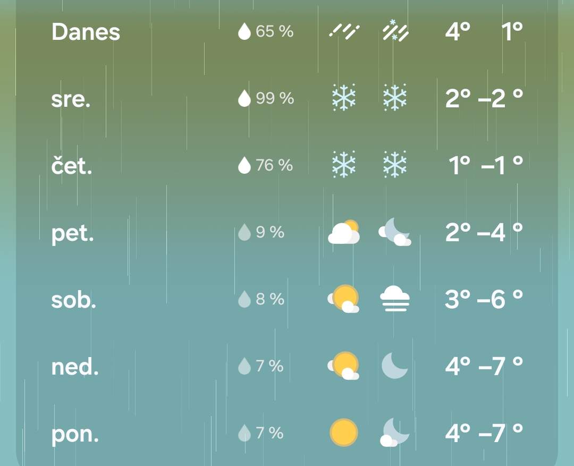Image resolution: width=574 pixels, height=466 pixels.
Task: Click the cloudy moon night icon for pon.
Action: tap(395, 433)
